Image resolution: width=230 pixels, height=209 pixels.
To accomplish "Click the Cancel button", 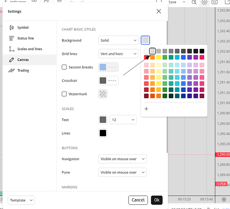I will [x=138, y=200].
